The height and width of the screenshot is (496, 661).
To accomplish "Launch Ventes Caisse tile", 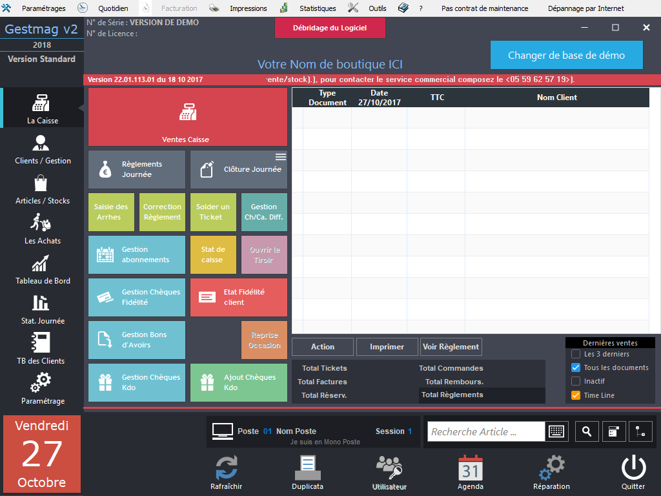I will tap(188, 117).
